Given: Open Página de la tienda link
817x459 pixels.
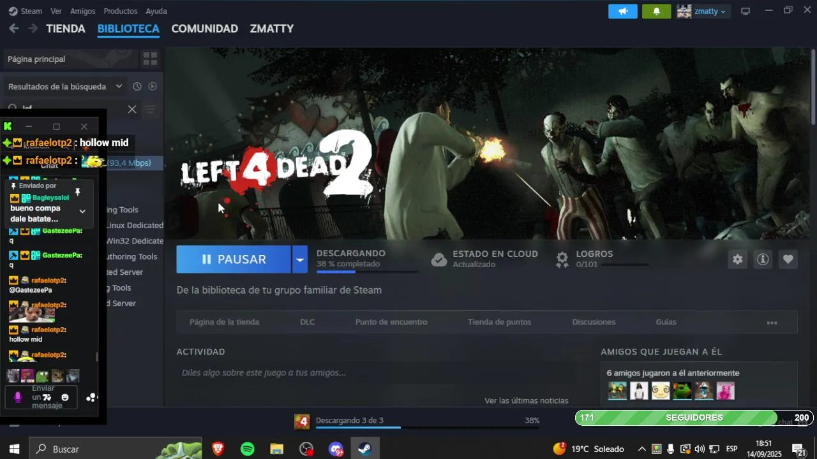Looking at the screenshot, I should pos(224,322).
